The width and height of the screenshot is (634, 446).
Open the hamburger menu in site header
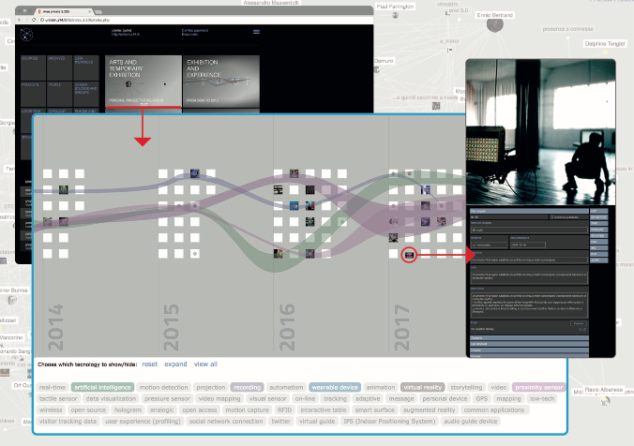tap(256, 32)
